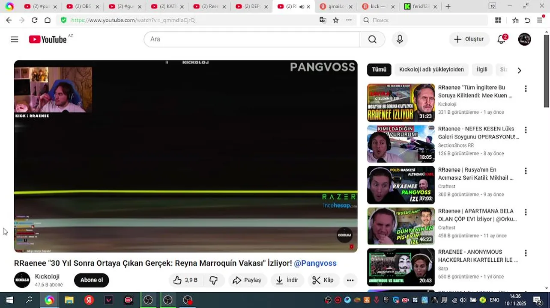The width and height of the screenshot is (550, 308).
Task: Open options for Mikhail seri katil video
Action: click(526, 171)
